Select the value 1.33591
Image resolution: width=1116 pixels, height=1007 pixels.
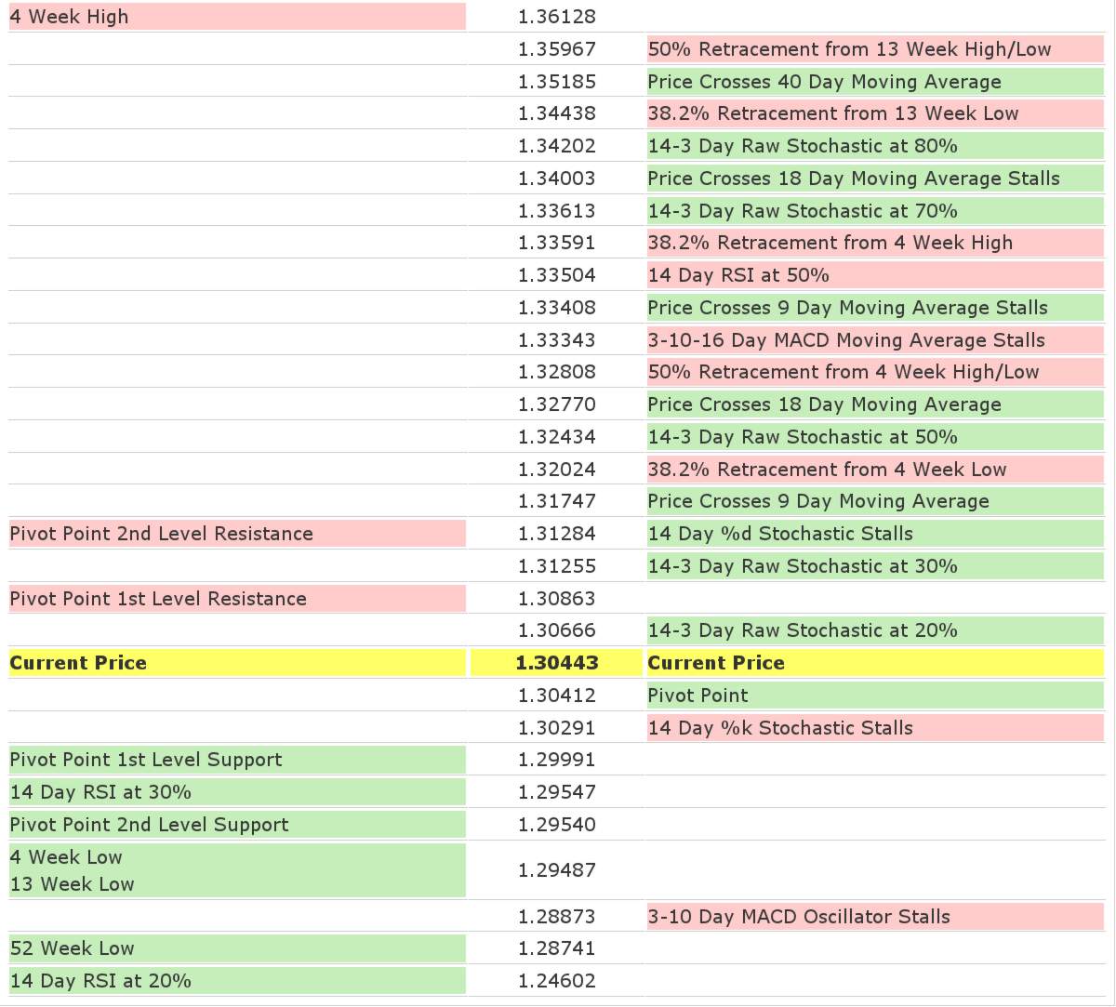pos(557,243)
